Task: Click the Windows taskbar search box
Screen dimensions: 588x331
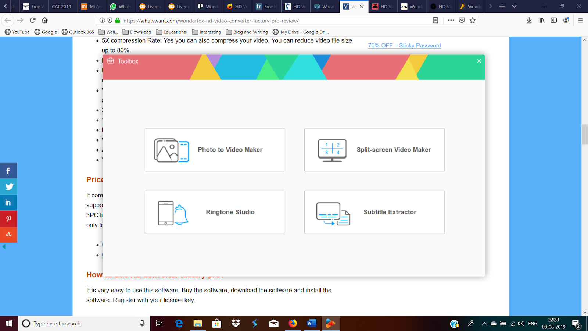Action: point(84,324)
